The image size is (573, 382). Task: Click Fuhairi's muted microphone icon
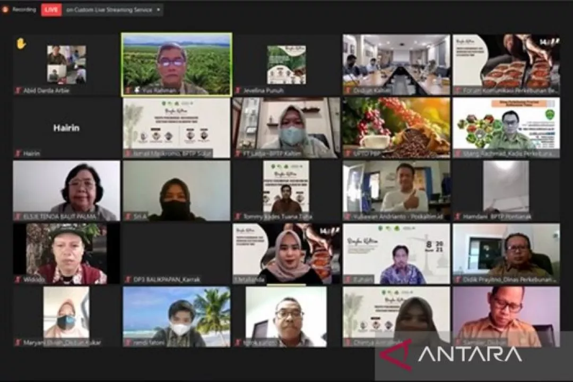click(348, 280)
